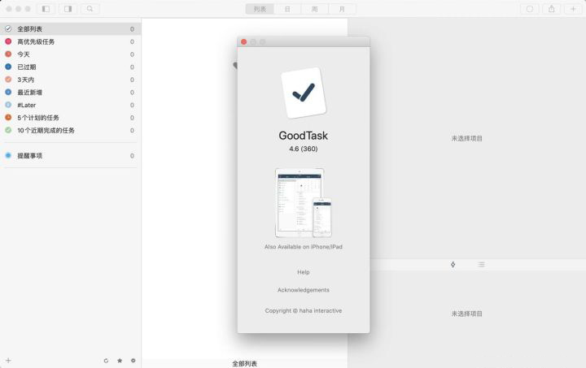Open the share toolbar icon
The image size is (586, 368).
pos(551,9)
